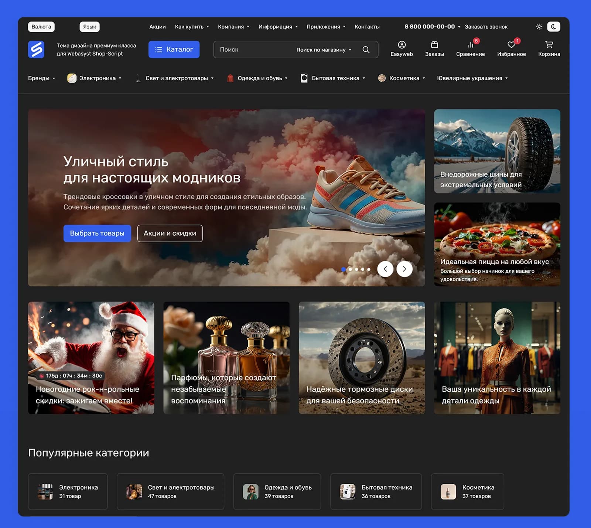Click the Каталог button
Image resolution: width=591 pixels, height=528 pixels.
[174, 50]
